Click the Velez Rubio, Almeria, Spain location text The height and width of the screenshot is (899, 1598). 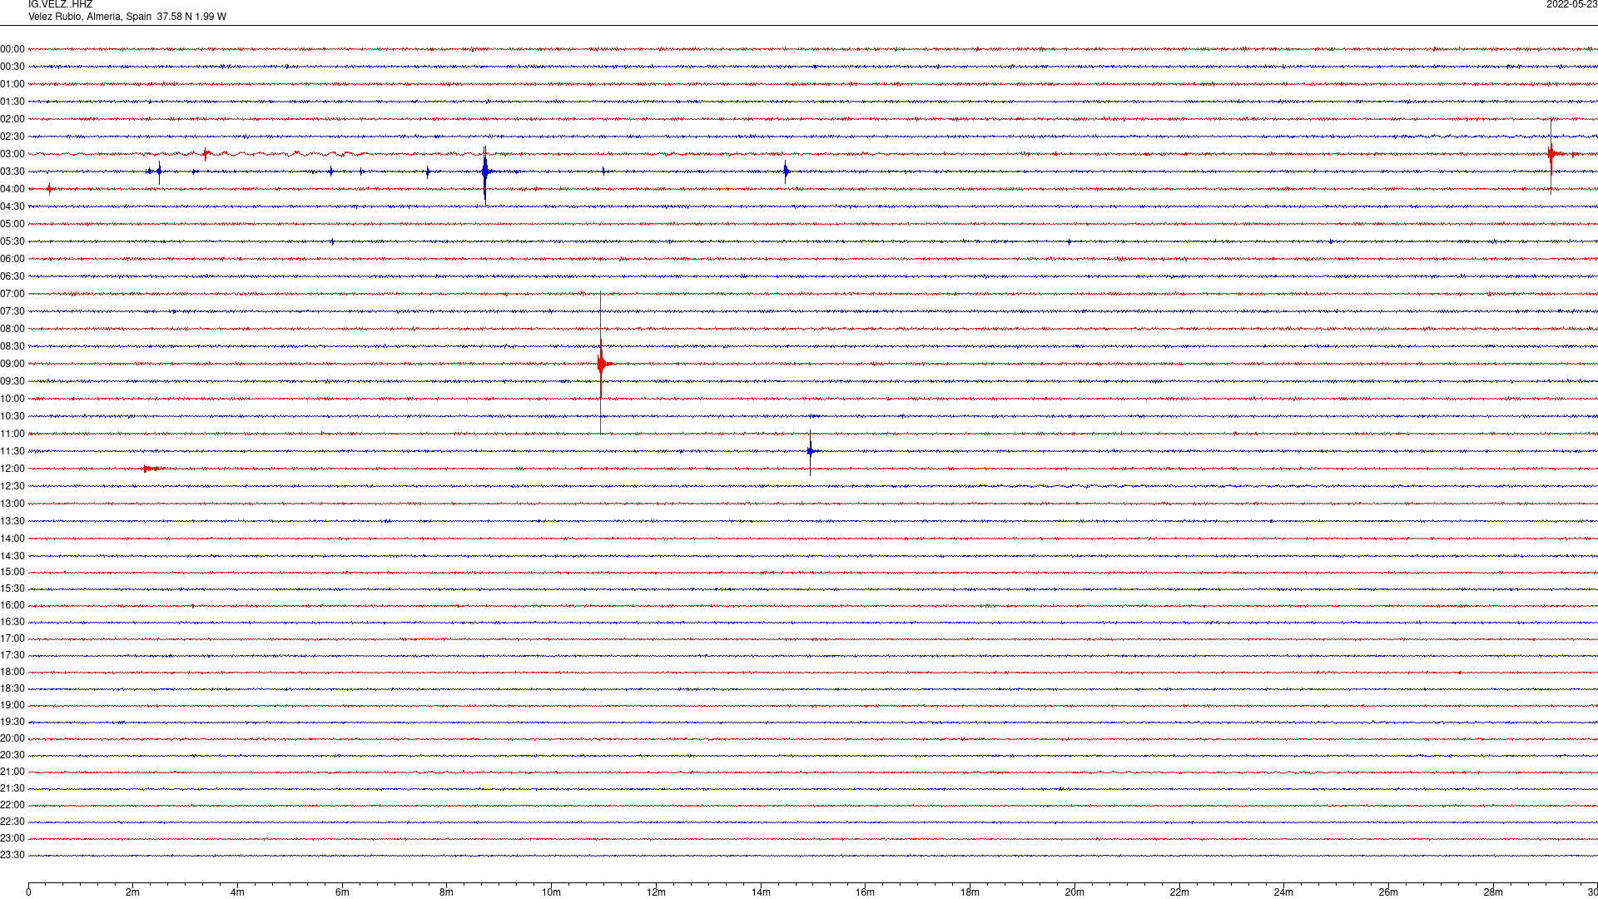click(x=90, y=17)
